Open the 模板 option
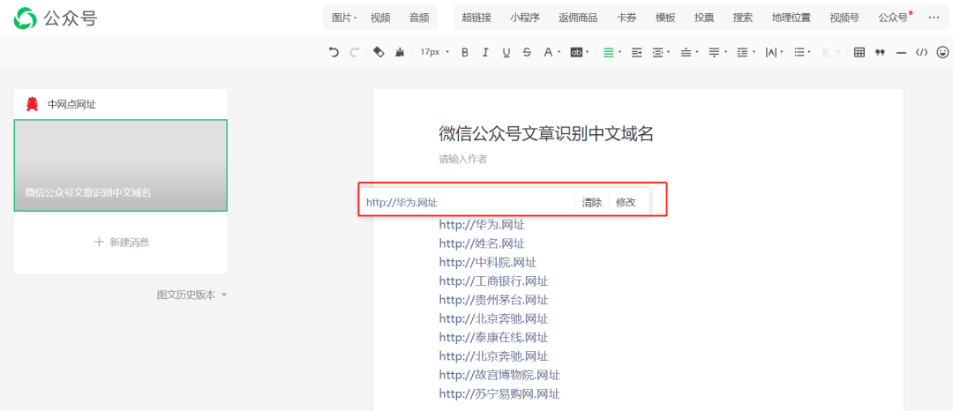953x411 pixels. click(x=665, y=18)
